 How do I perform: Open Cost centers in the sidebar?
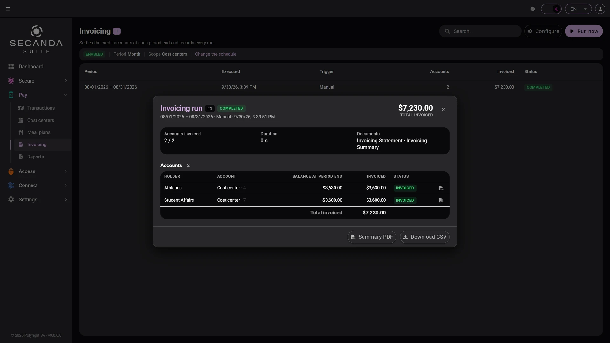point(41,120)
